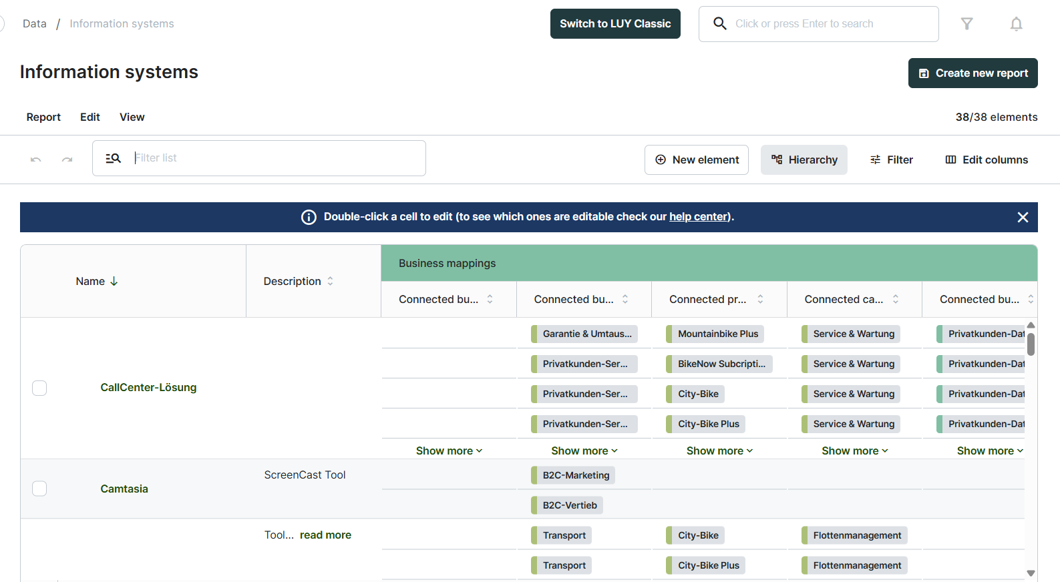Open the help center link

point(699,217)
